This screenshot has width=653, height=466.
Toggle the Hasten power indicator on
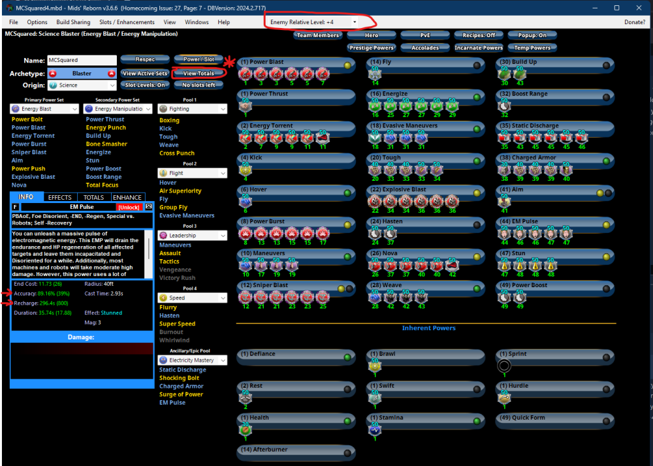click(x=477, y=225)
